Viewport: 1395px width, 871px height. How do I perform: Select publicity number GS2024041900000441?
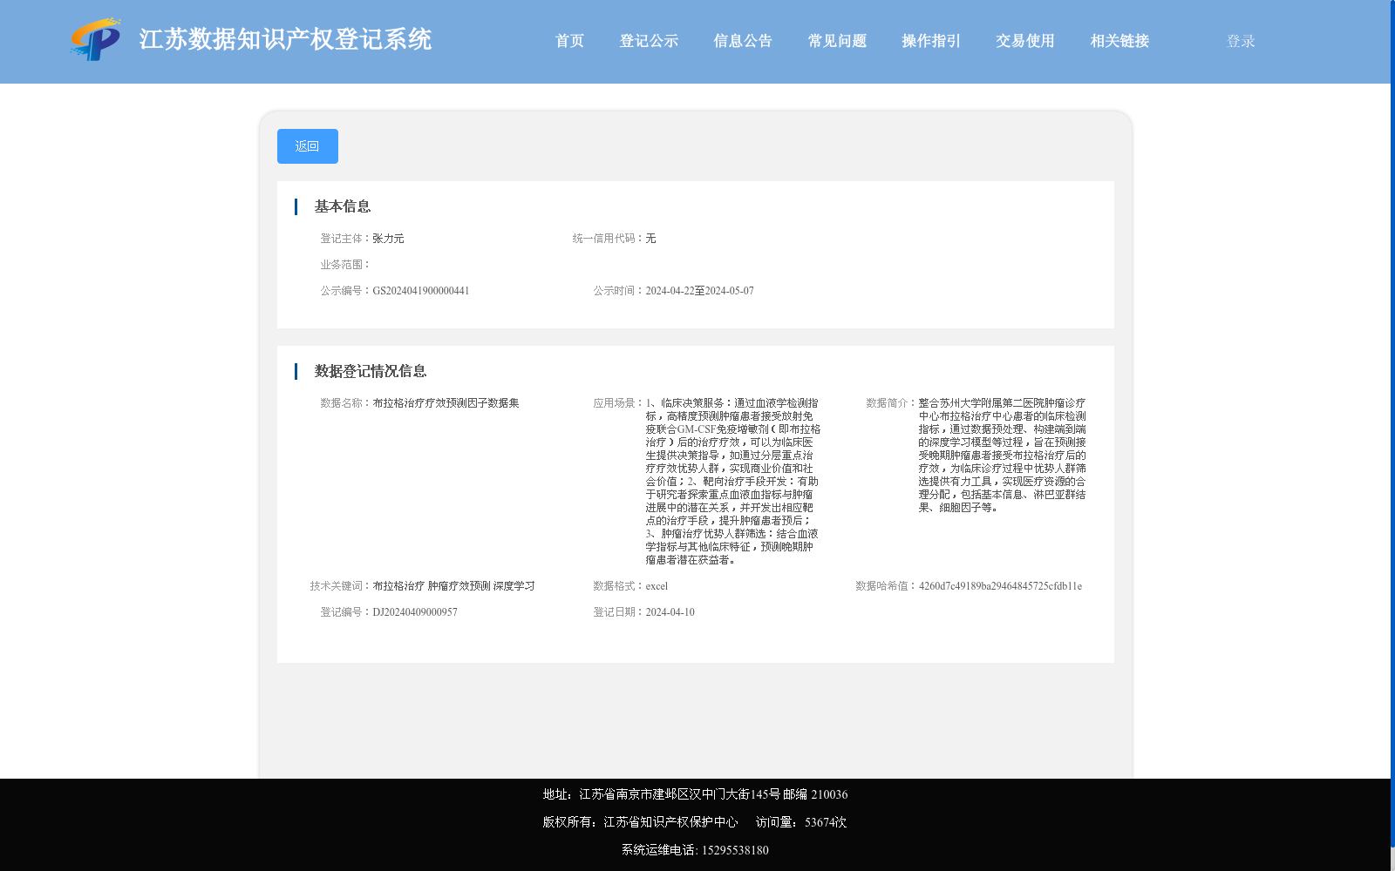(421, 291)
